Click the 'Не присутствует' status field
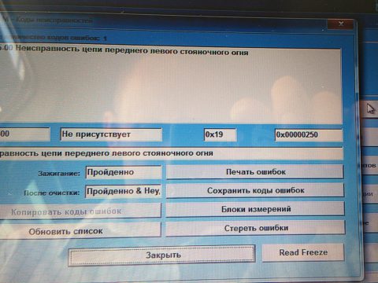The height and width of the screenshot is (283, 378). pos(111,134)
